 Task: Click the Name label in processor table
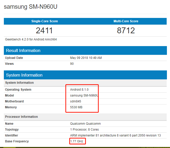[9, 123]
